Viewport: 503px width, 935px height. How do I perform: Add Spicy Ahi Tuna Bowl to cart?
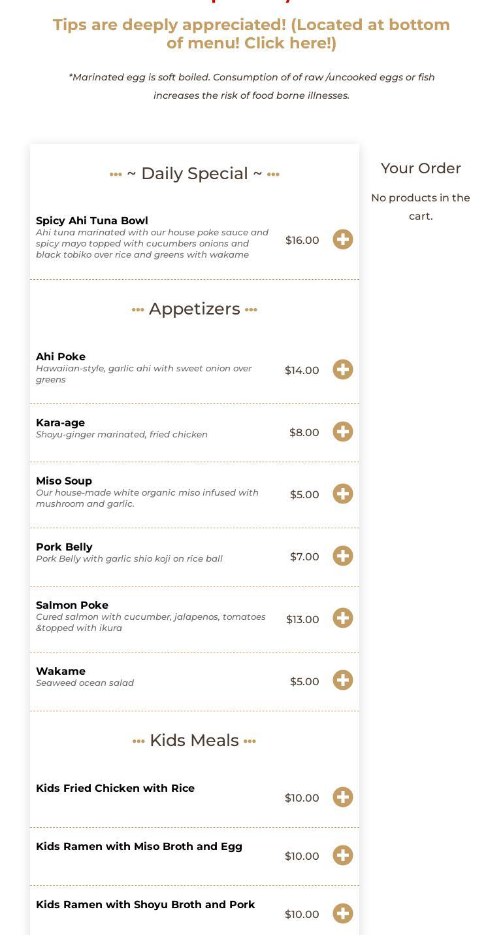click(343, 239)
